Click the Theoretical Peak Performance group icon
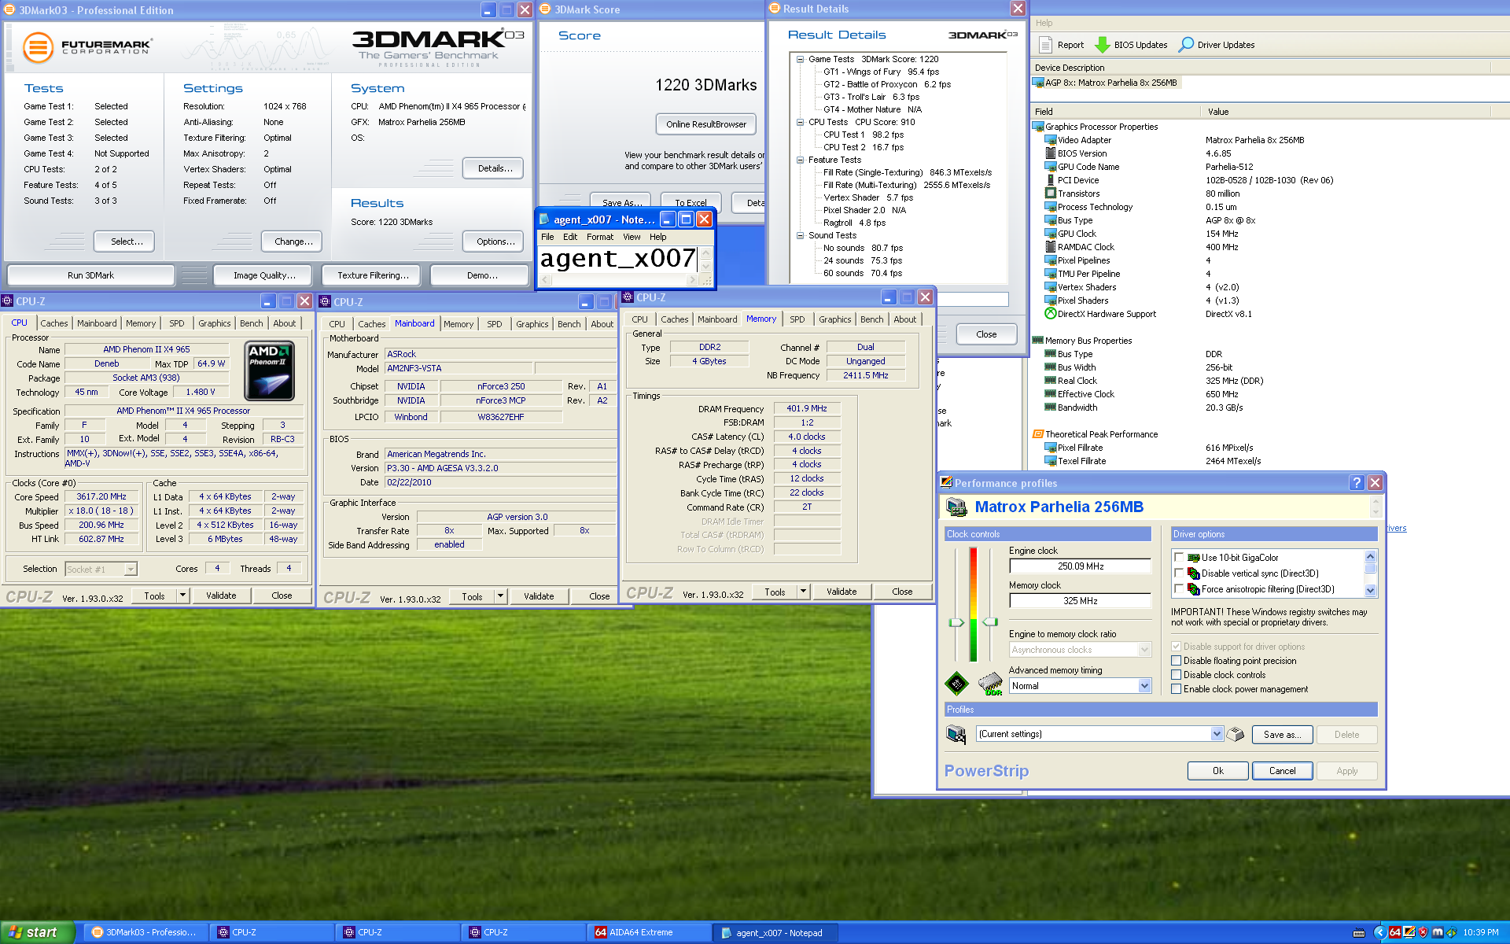The image size is (1510, 944). pyautogui.click(x=1038, y=434)
